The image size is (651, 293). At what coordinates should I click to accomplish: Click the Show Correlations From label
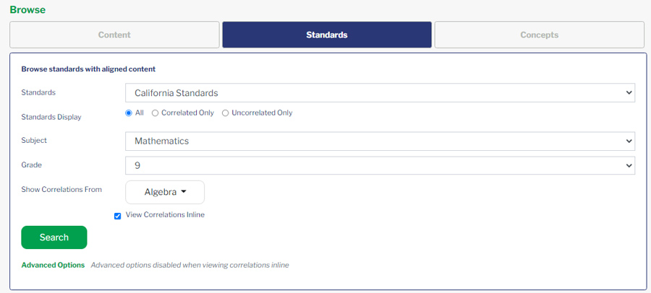61,189
